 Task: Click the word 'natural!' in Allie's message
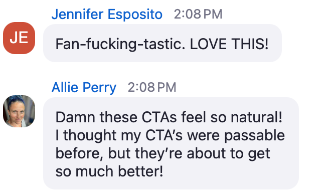pos(257,117)
